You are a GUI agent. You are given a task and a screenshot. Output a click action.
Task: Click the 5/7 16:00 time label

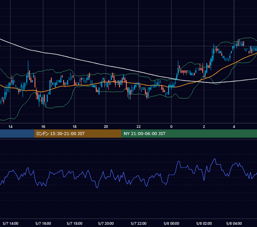43,223
